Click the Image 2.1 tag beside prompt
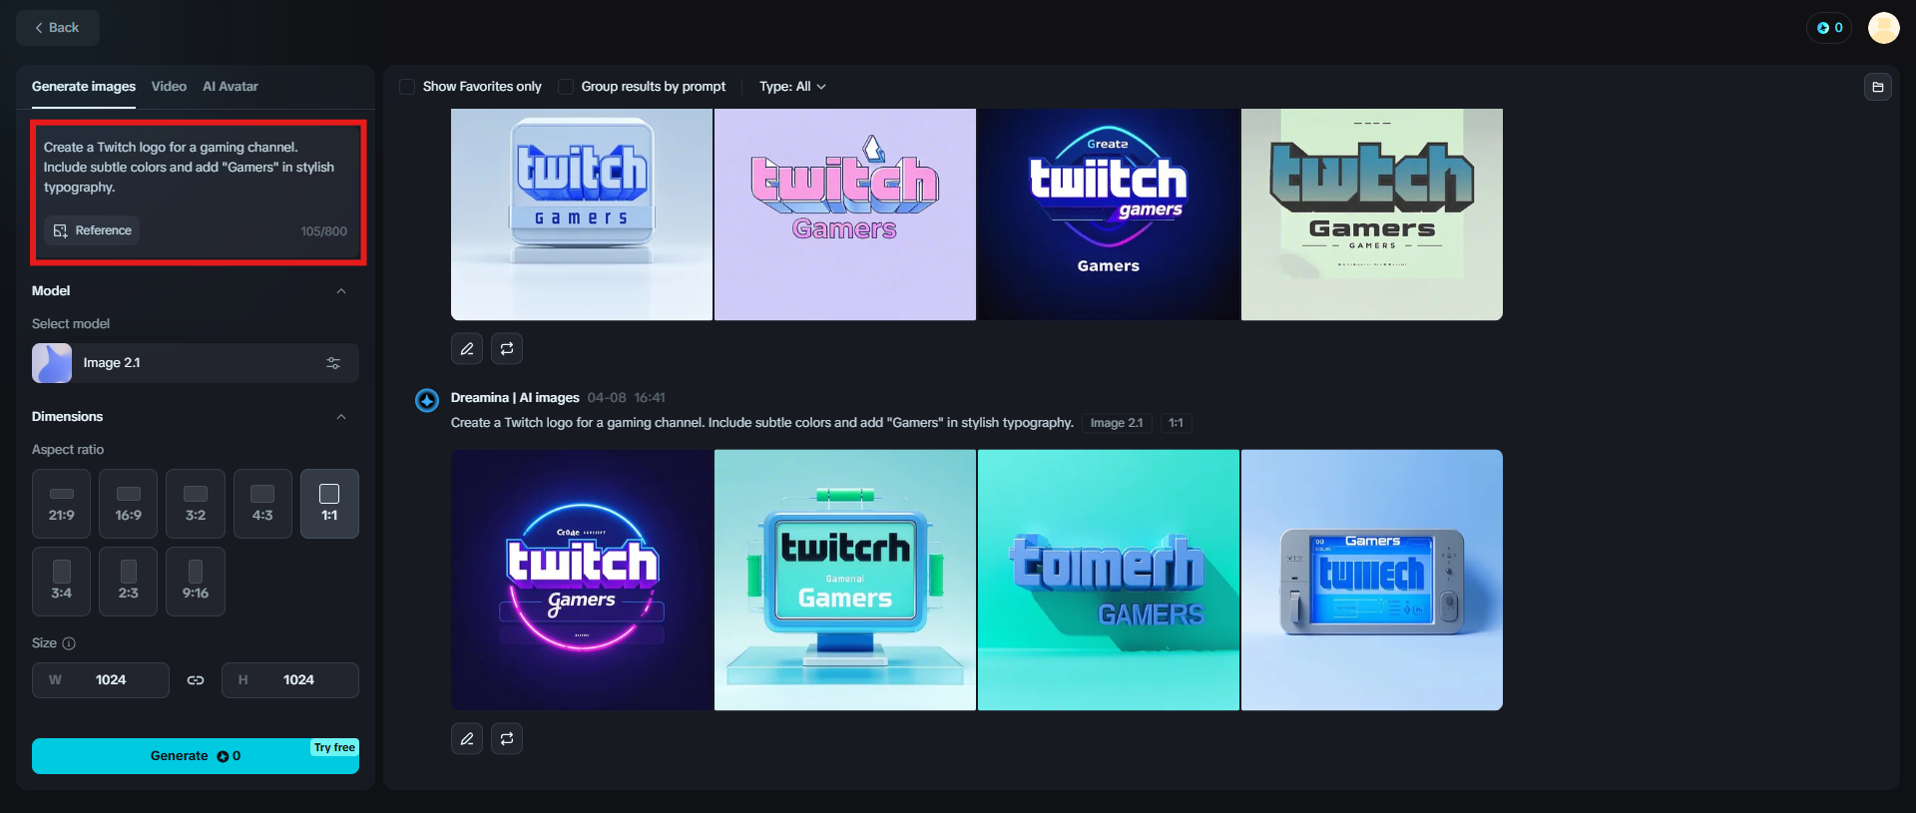Screen dimensions: 1916x813 pos(1117,423)
